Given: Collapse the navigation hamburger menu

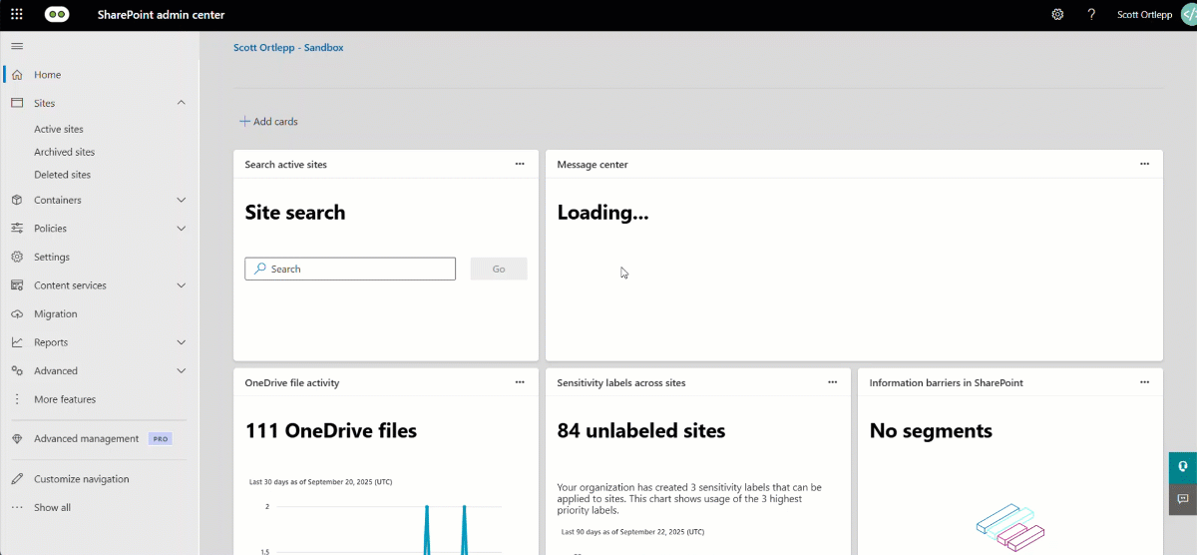Looking at the screenshot, I should click(x=17, y=46).
